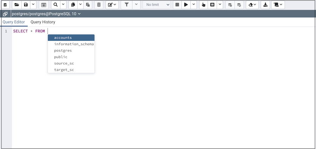Select the Query Editor tab
Screen dimensions: 316x149
point(14,22)
